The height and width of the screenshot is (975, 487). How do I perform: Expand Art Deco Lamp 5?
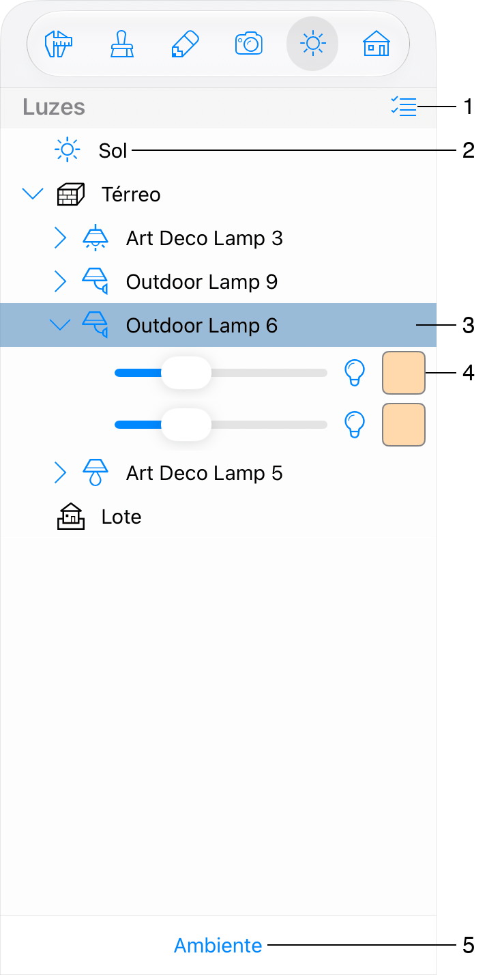click(x=60, y=472)
